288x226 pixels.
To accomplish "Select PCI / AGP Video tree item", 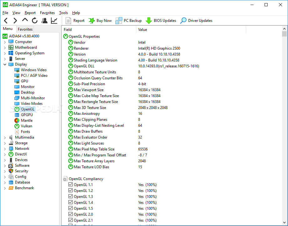I will coord(34,76).
